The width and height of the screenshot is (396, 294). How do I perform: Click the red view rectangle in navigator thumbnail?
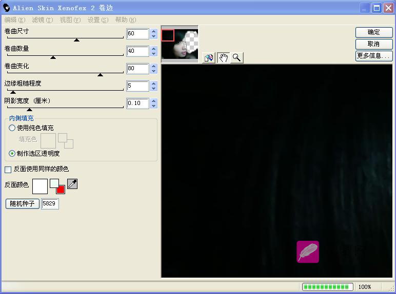pos(168,35)
